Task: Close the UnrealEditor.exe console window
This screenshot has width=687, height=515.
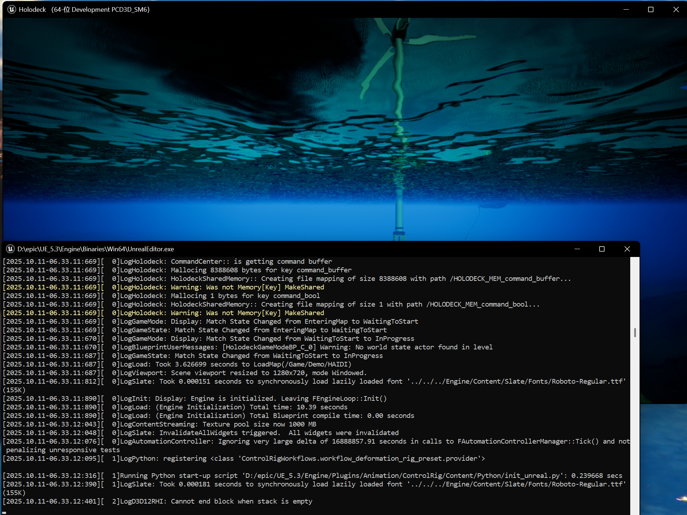Action: 627,249
